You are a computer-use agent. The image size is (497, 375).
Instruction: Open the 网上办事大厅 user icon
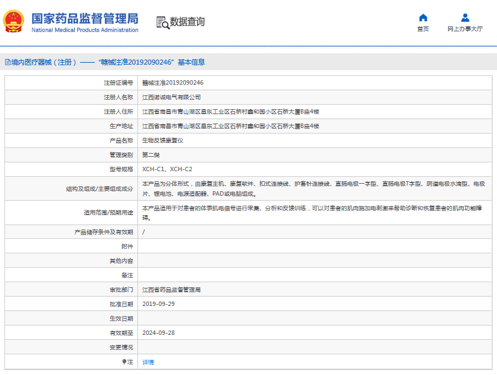click(465, 18)
